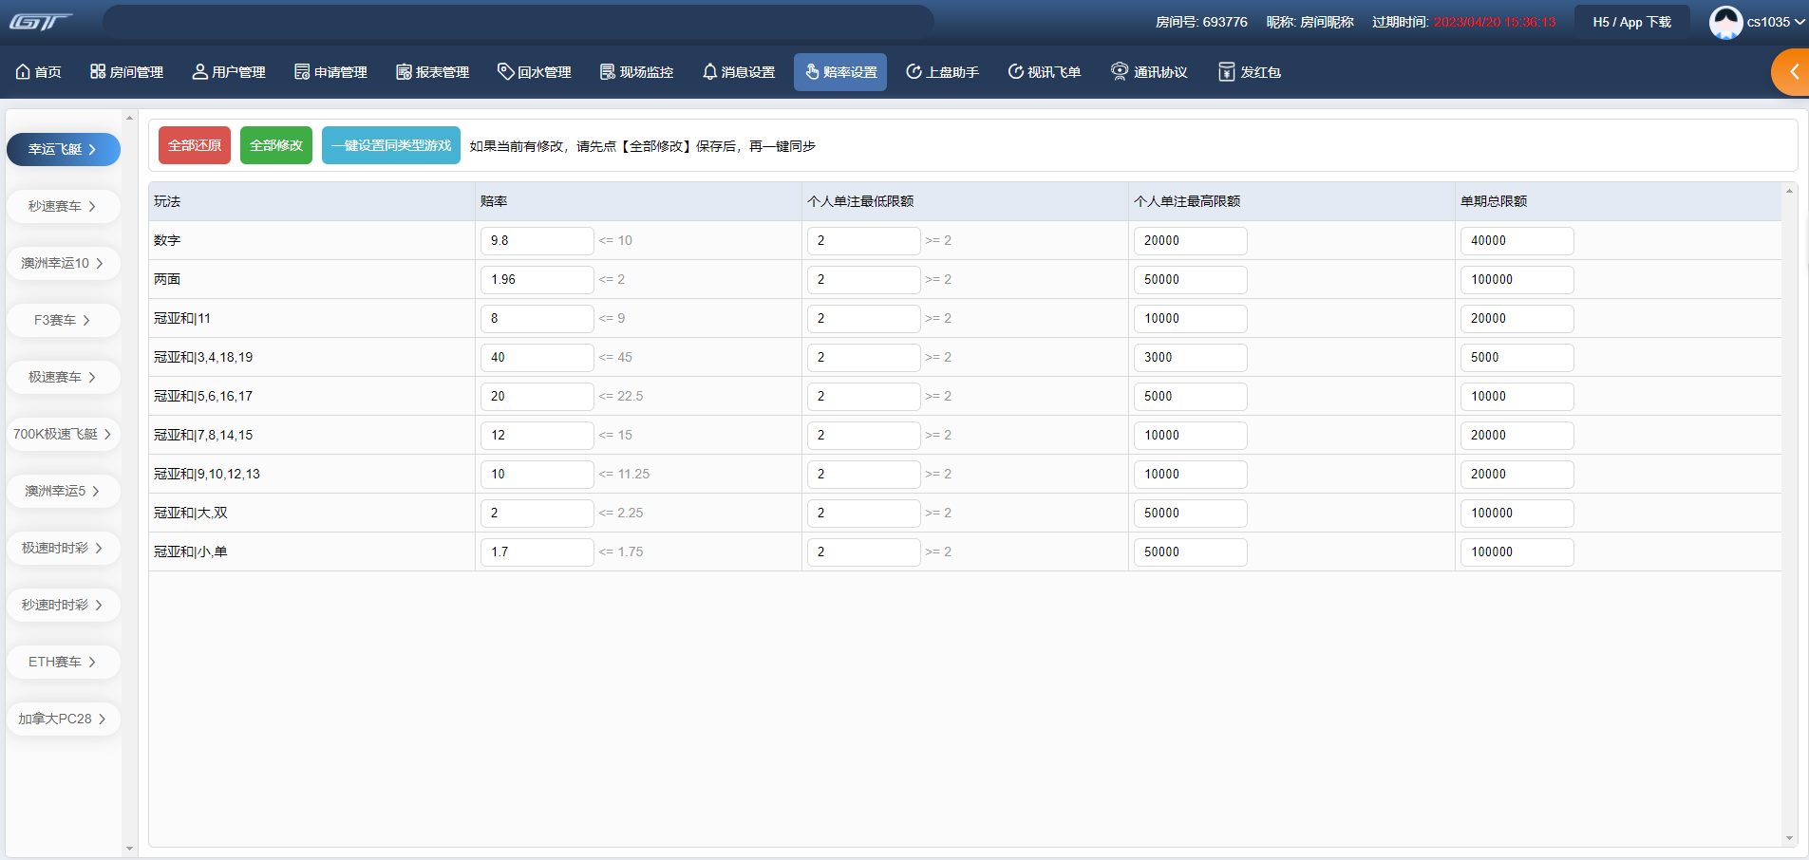Select 澳洲幸运10 game in sidebar
The height and width of the screenshot is (860, 1809).
(64, 263)
